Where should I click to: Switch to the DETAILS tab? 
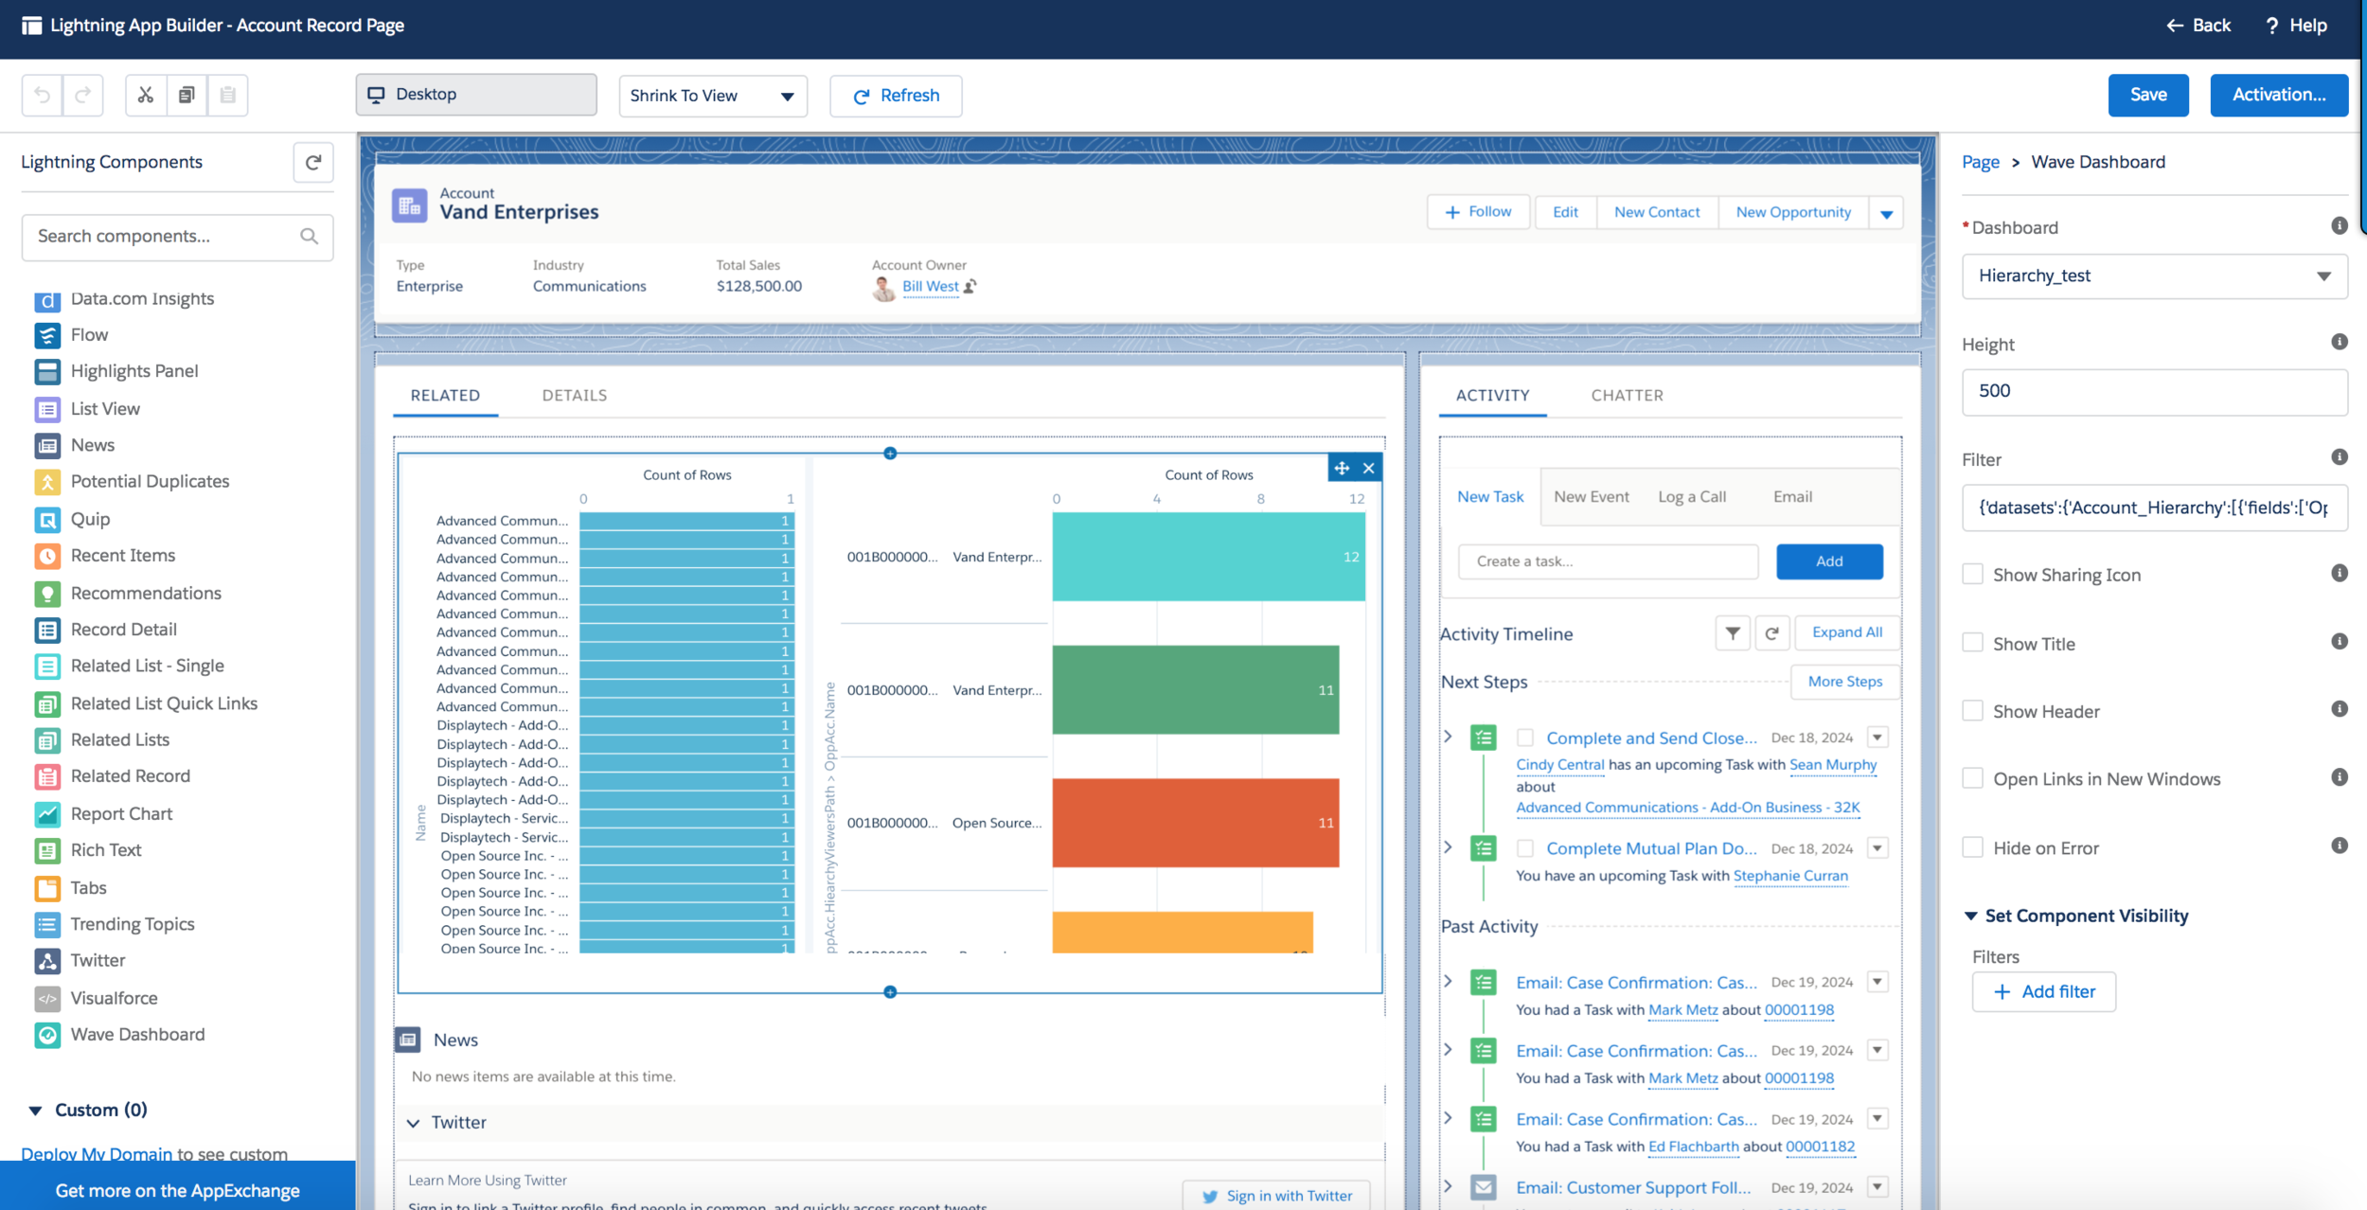click(575, 396)
